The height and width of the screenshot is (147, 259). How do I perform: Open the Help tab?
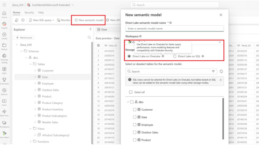pyautogui.click(x=41, y=12)
